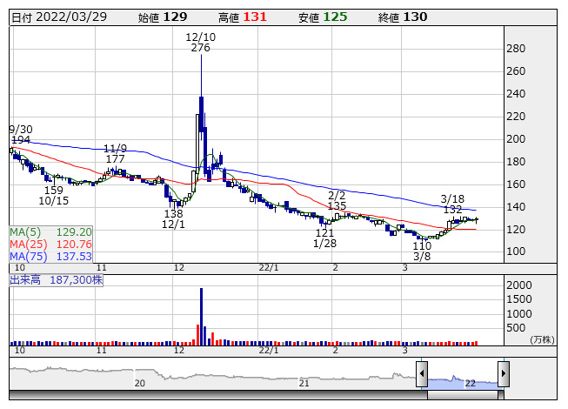Click the volume label 187,300株

pyautogui.click(x=76, y=280)
